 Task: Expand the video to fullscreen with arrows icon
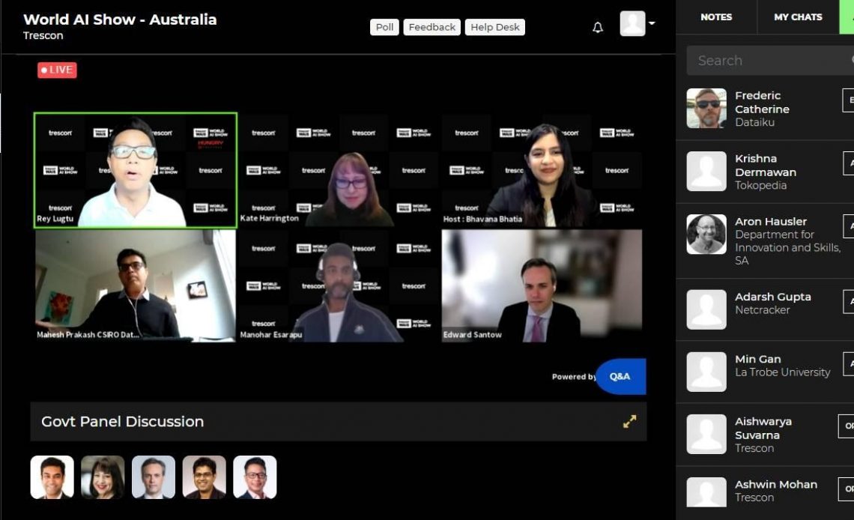(629, 421)
